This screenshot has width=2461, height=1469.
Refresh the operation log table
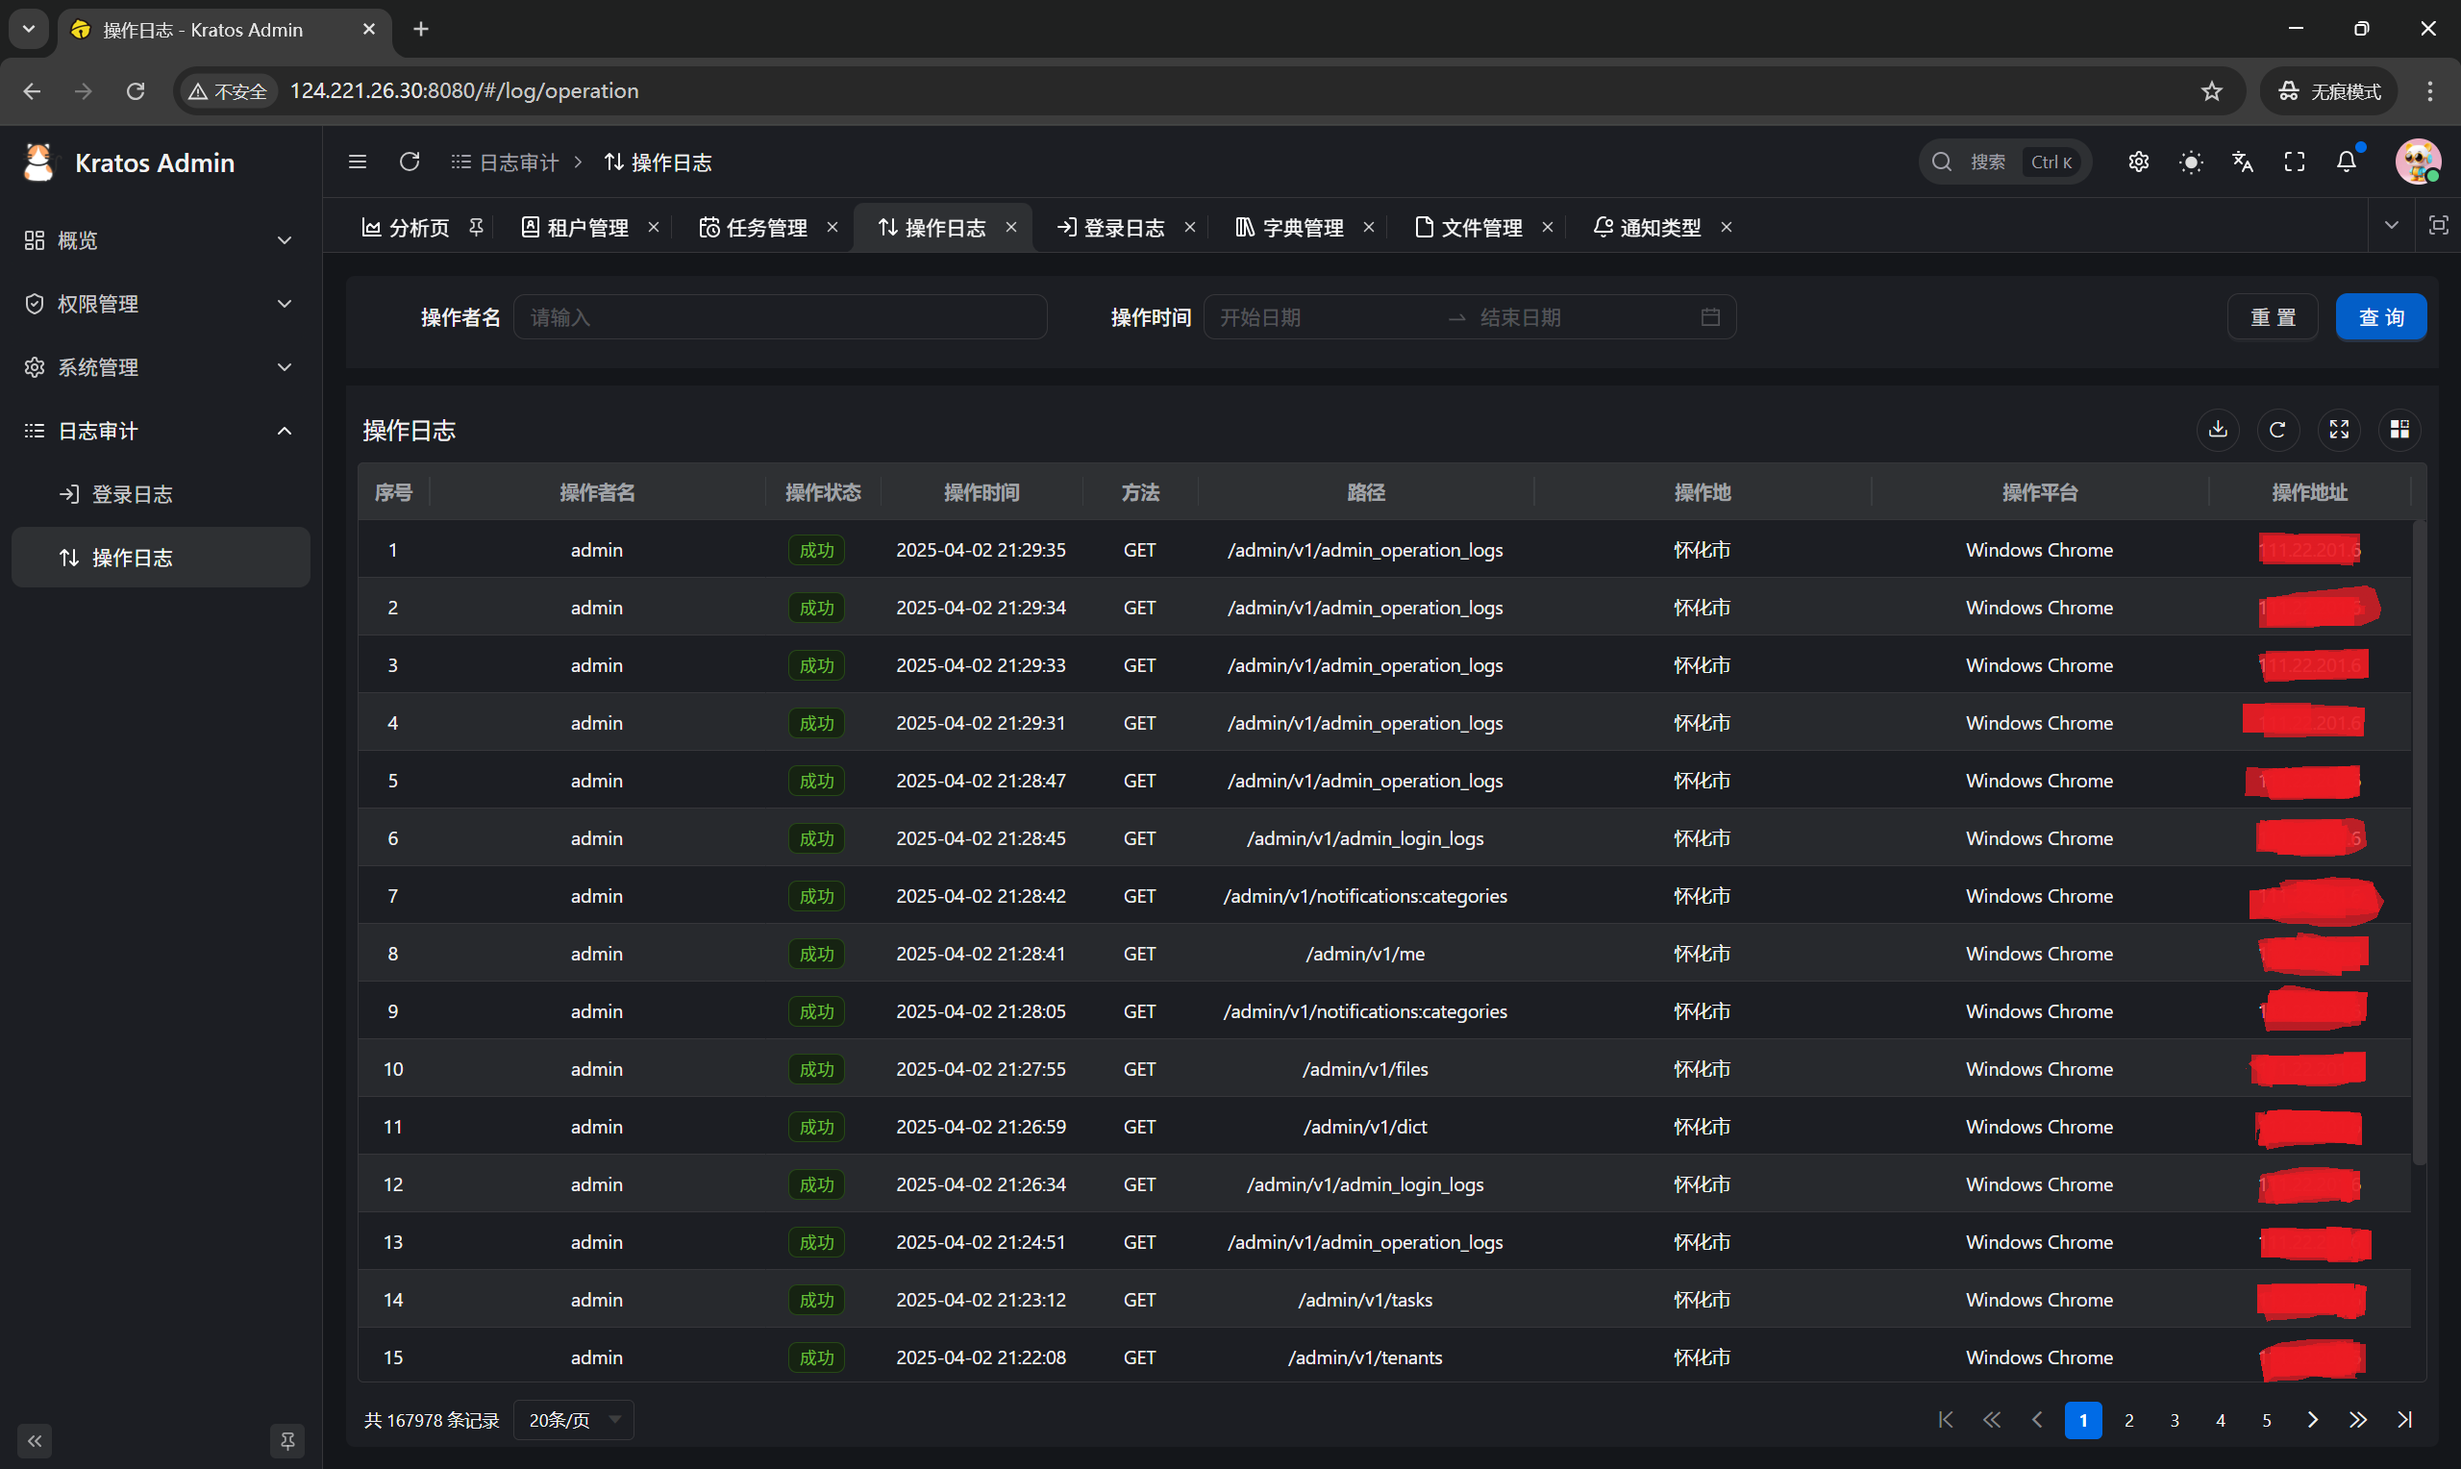[2278, 430]
